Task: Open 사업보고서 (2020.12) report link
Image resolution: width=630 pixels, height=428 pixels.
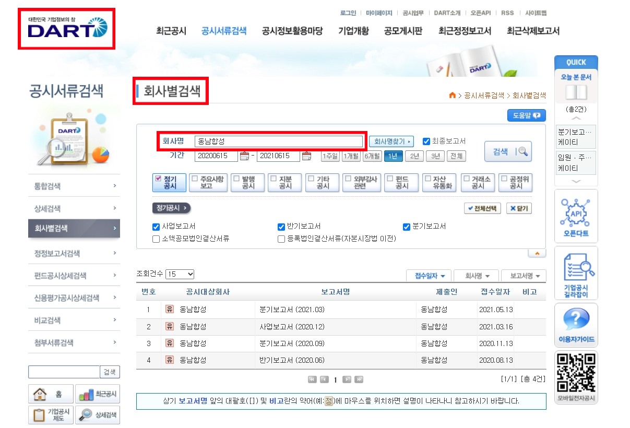Action: 292,327
